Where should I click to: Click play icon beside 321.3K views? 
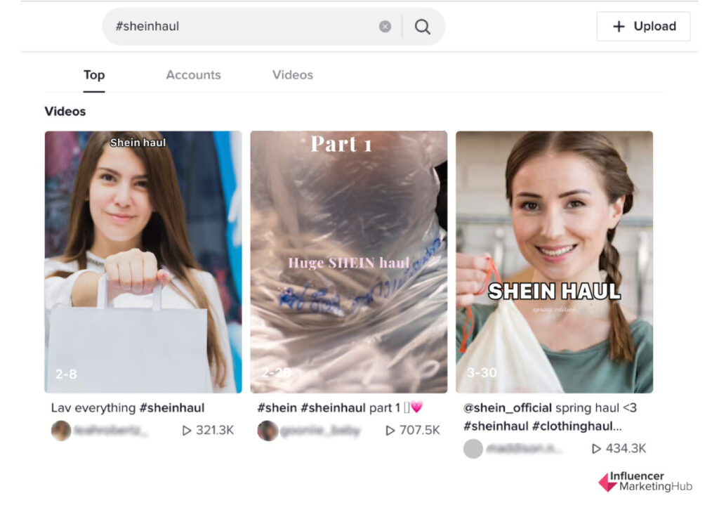tap(186, 430)
